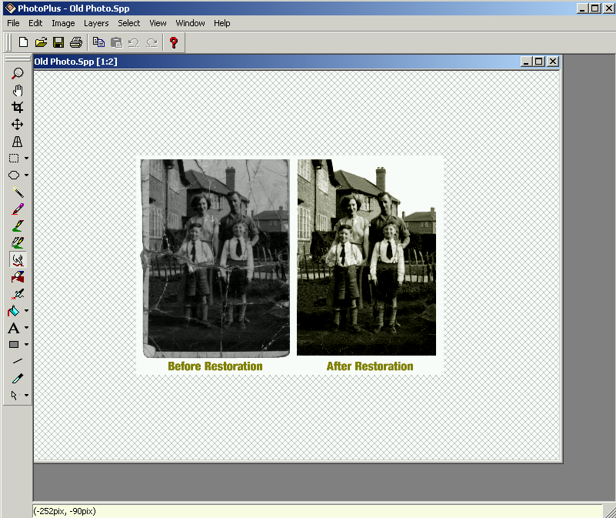Minimize the Old Photo.Spp document window
The height and width of the screenshot is (518, 616).
pos(526,62)
